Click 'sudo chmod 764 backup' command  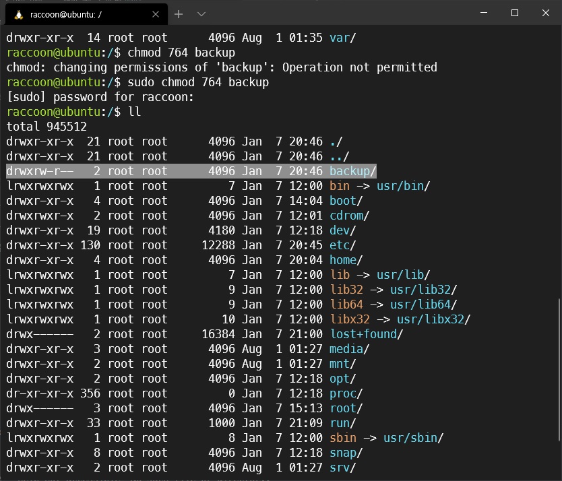point(198,82)
